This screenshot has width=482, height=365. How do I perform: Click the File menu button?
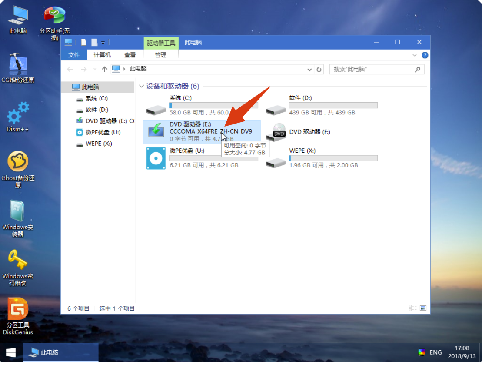pyautogui.click(x=74, y=55)
